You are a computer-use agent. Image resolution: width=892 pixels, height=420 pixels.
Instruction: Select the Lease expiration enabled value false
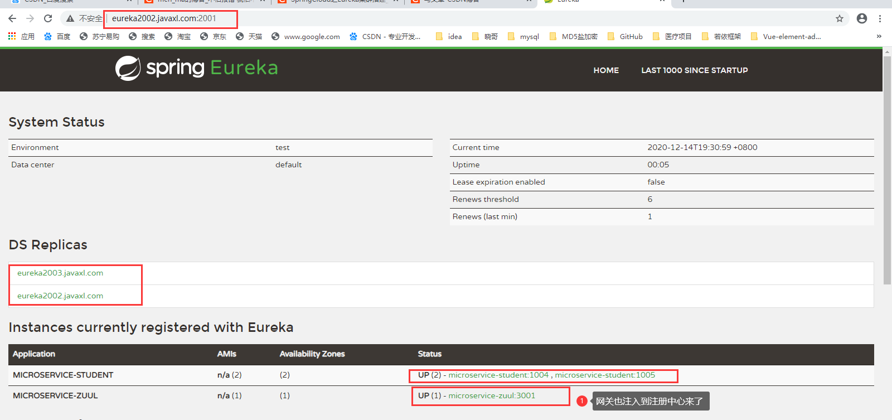[x=656, y=182]
